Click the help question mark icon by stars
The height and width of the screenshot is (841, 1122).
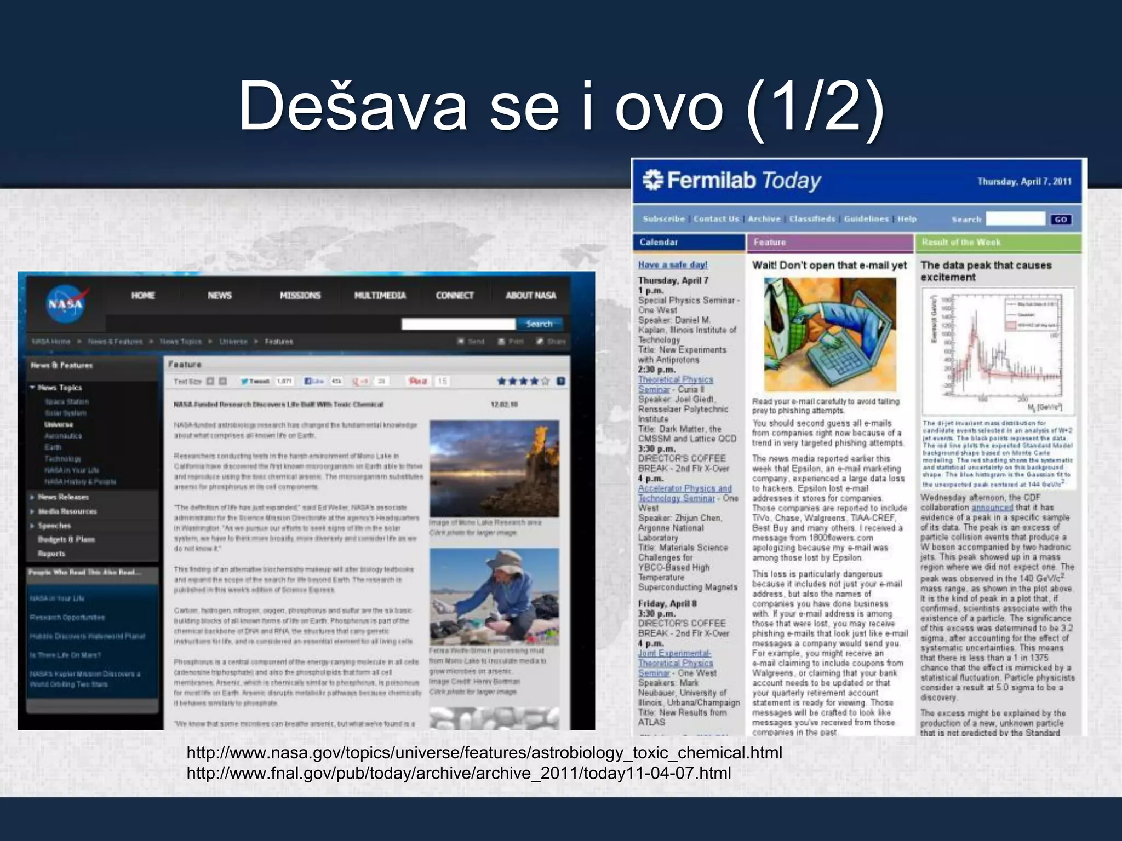561,382
